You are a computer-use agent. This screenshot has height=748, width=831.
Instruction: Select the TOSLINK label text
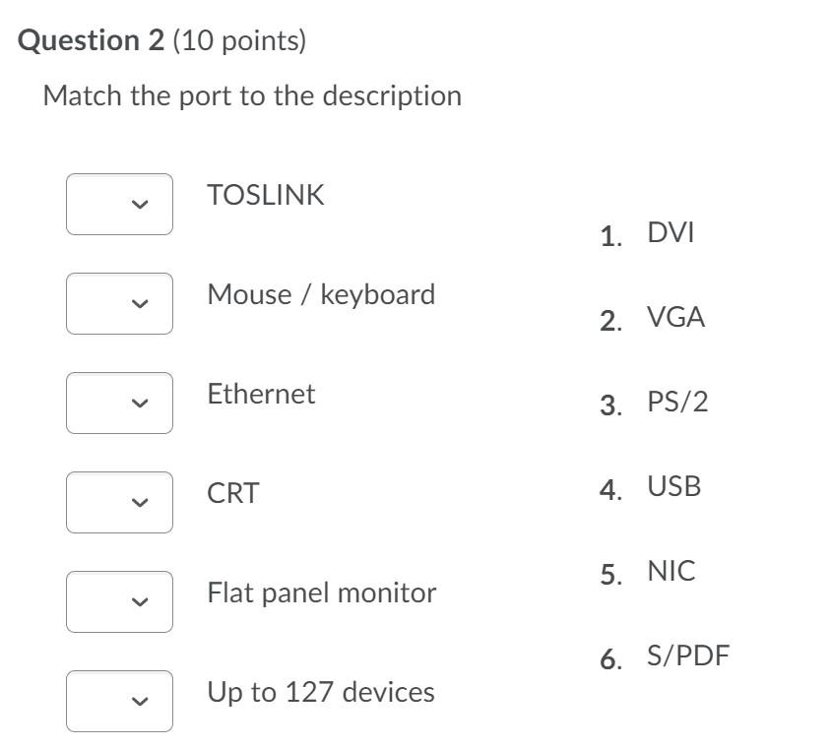click(266, 195)
